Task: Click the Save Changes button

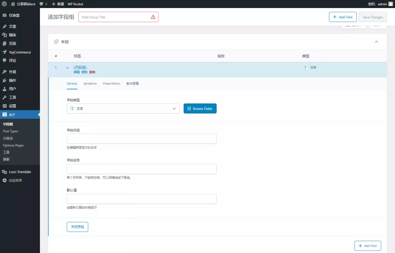Action: 373,17
